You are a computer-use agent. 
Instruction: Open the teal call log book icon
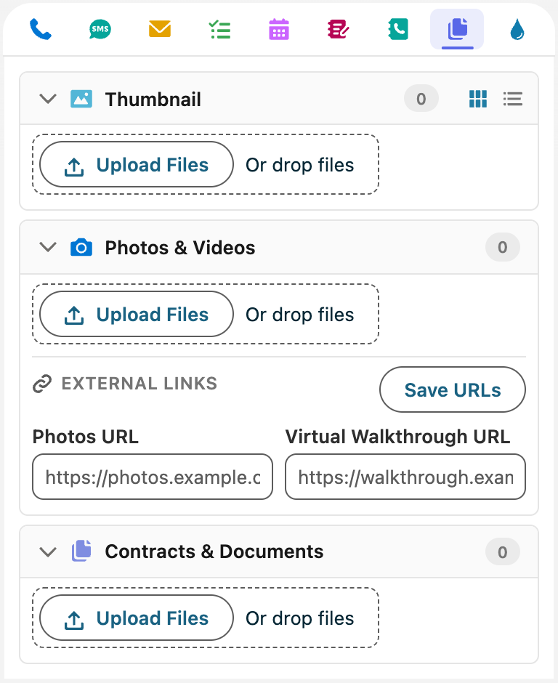tap(397, 29)
